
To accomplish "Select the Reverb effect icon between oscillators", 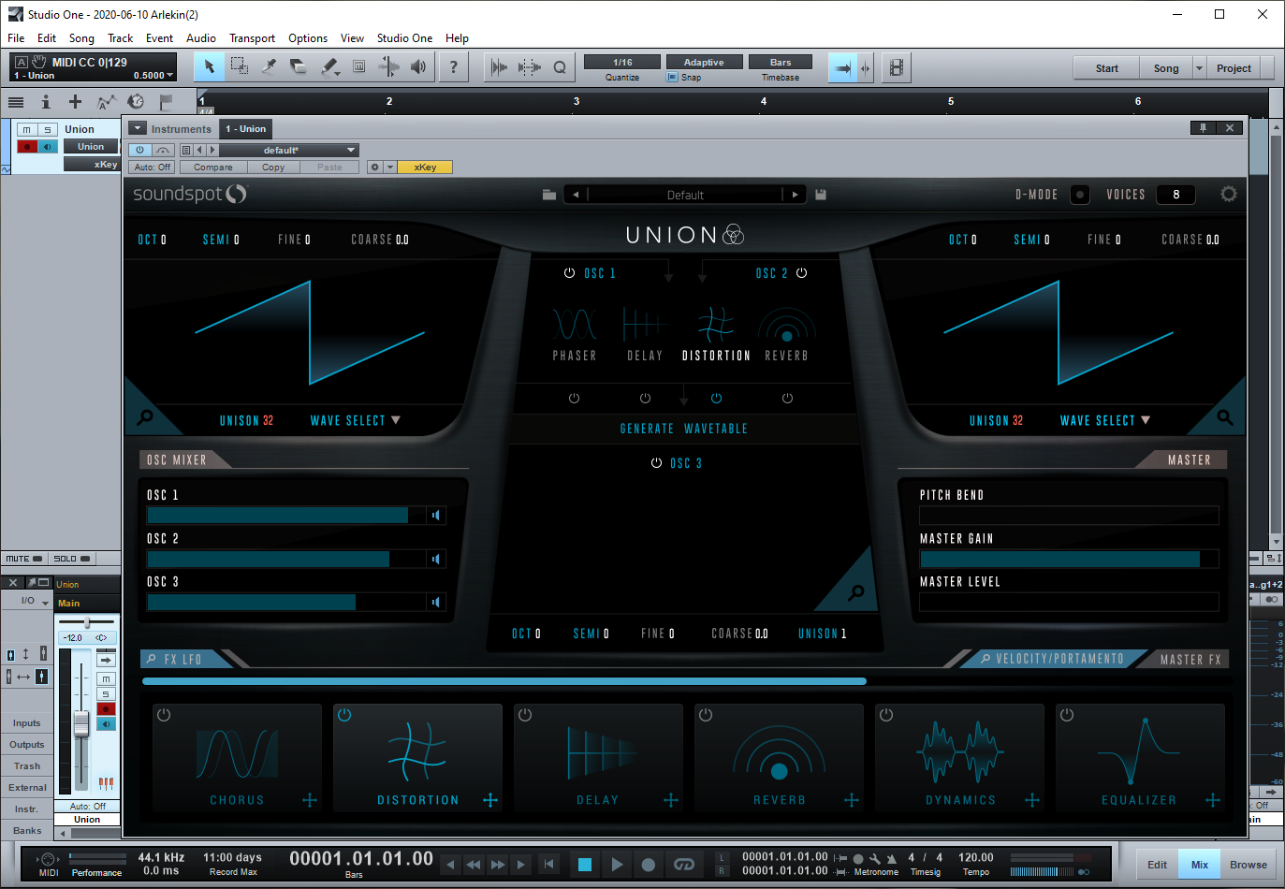I will [x=787, y=325].
